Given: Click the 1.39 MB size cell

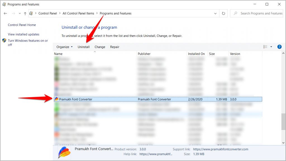Looking at the screenshot, I should 221,99.
